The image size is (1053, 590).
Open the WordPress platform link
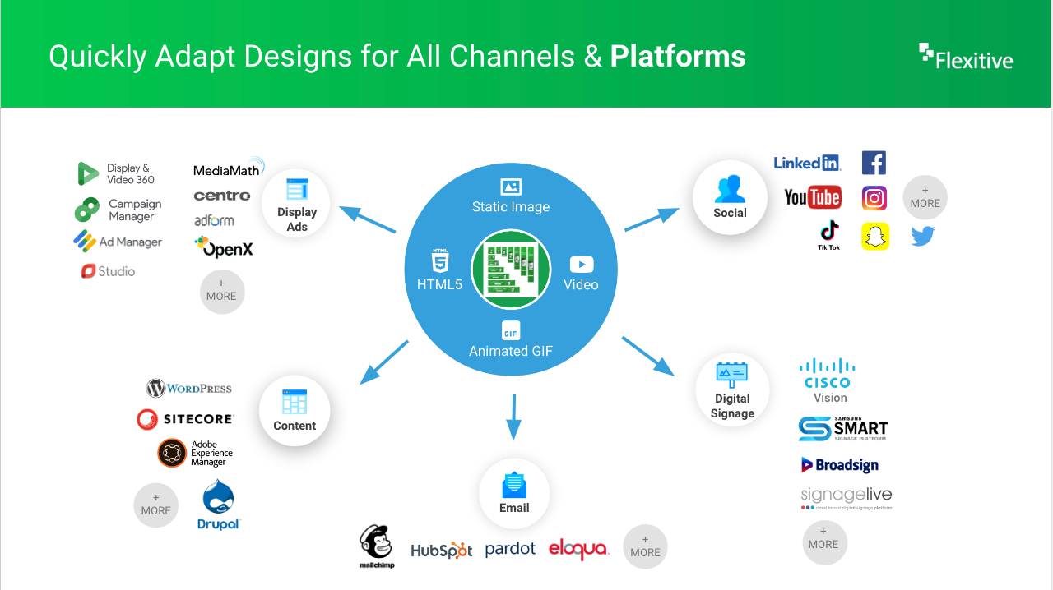coord(188,388)
